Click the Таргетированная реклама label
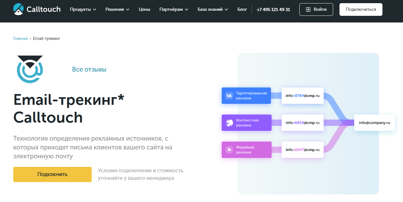 [252, 96]
